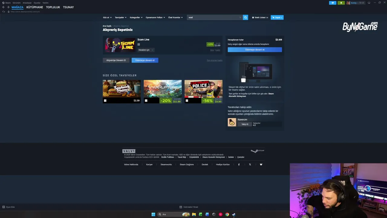
Task: Open the 'Steamworks' footer link
Action: click(x=166, y=164)
